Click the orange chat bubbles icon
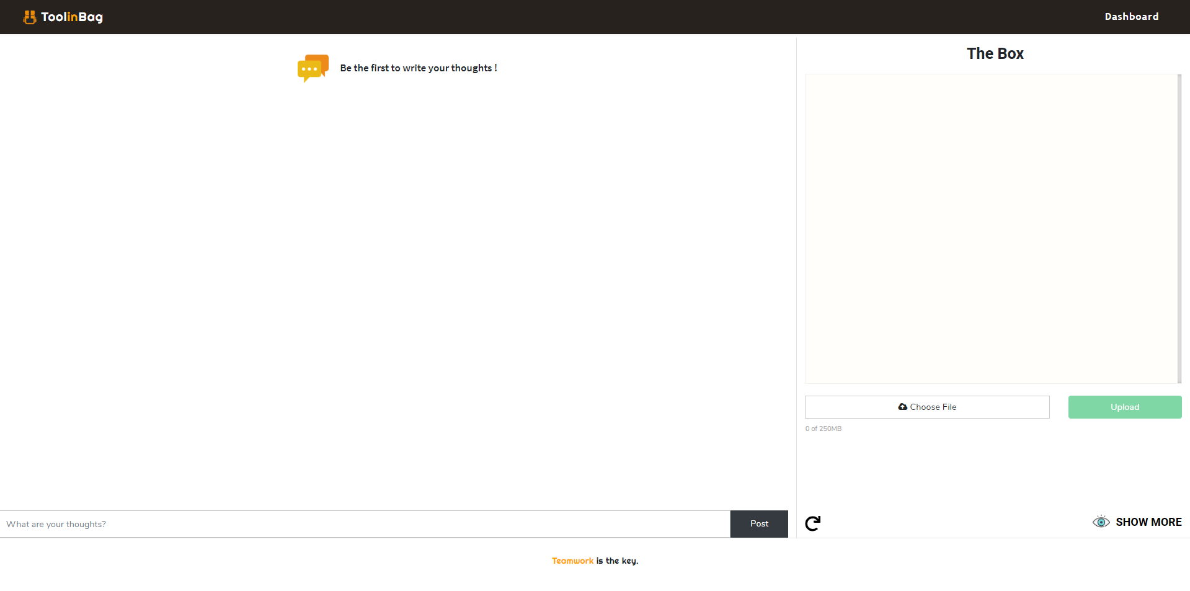 [313, 68]
